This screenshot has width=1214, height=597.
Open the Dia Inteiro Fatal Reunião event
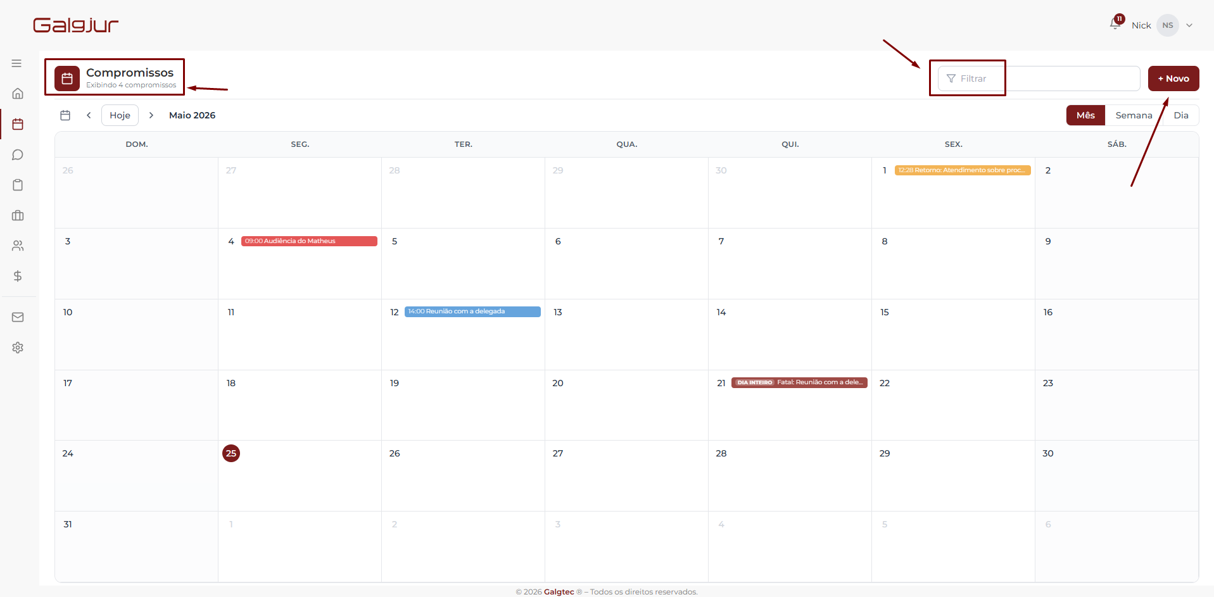point(799,382)
